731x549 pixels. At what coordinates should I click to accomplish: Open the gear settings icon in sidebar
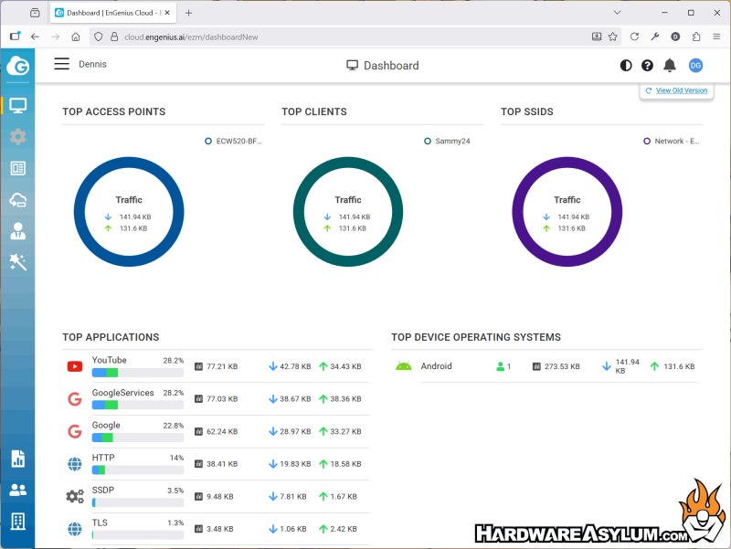coord(17,137)
